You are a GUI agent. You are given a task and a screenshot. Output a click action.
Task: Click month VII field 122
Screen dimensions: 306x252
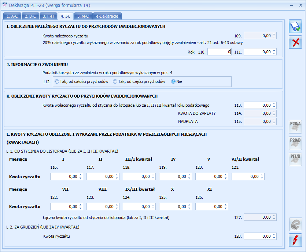(67, 207)
